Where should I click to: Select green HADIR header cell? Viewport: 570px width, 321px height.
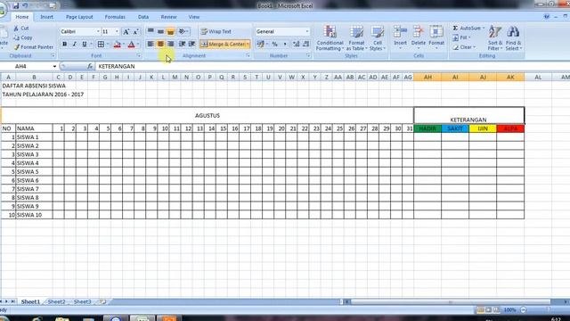[x=427, y=128]
